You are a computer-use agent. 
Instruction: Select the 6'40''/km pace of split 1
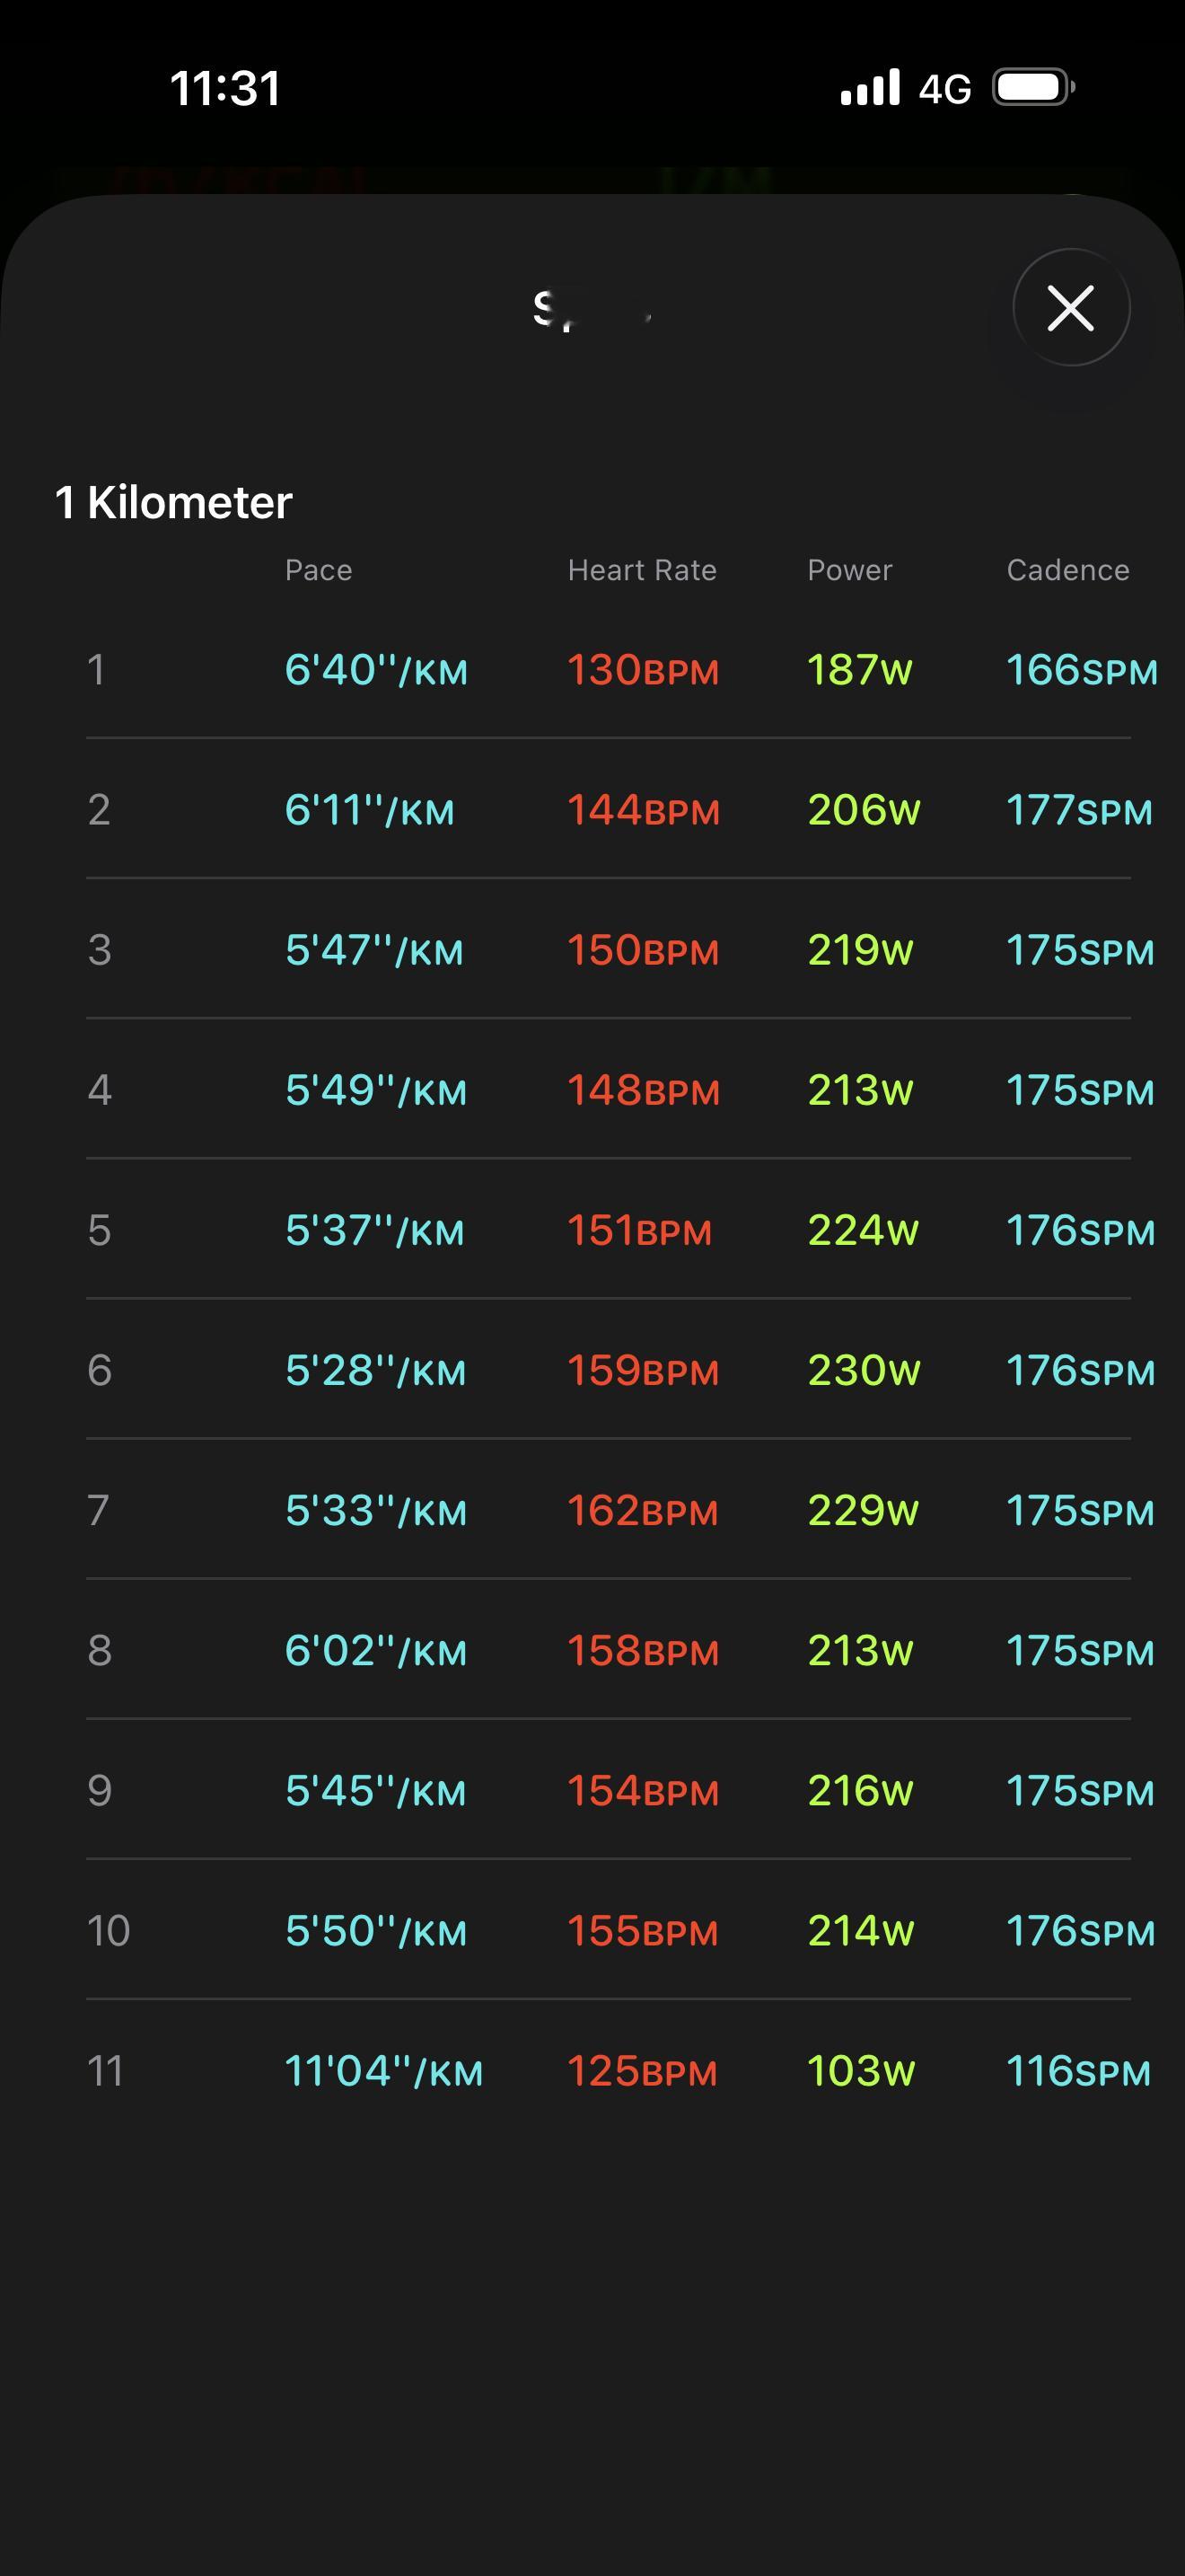375,670
